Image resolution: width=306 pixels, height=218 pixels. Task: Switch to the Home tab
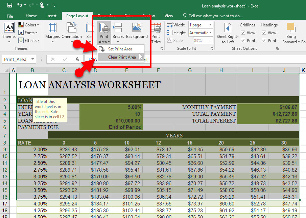31,16
